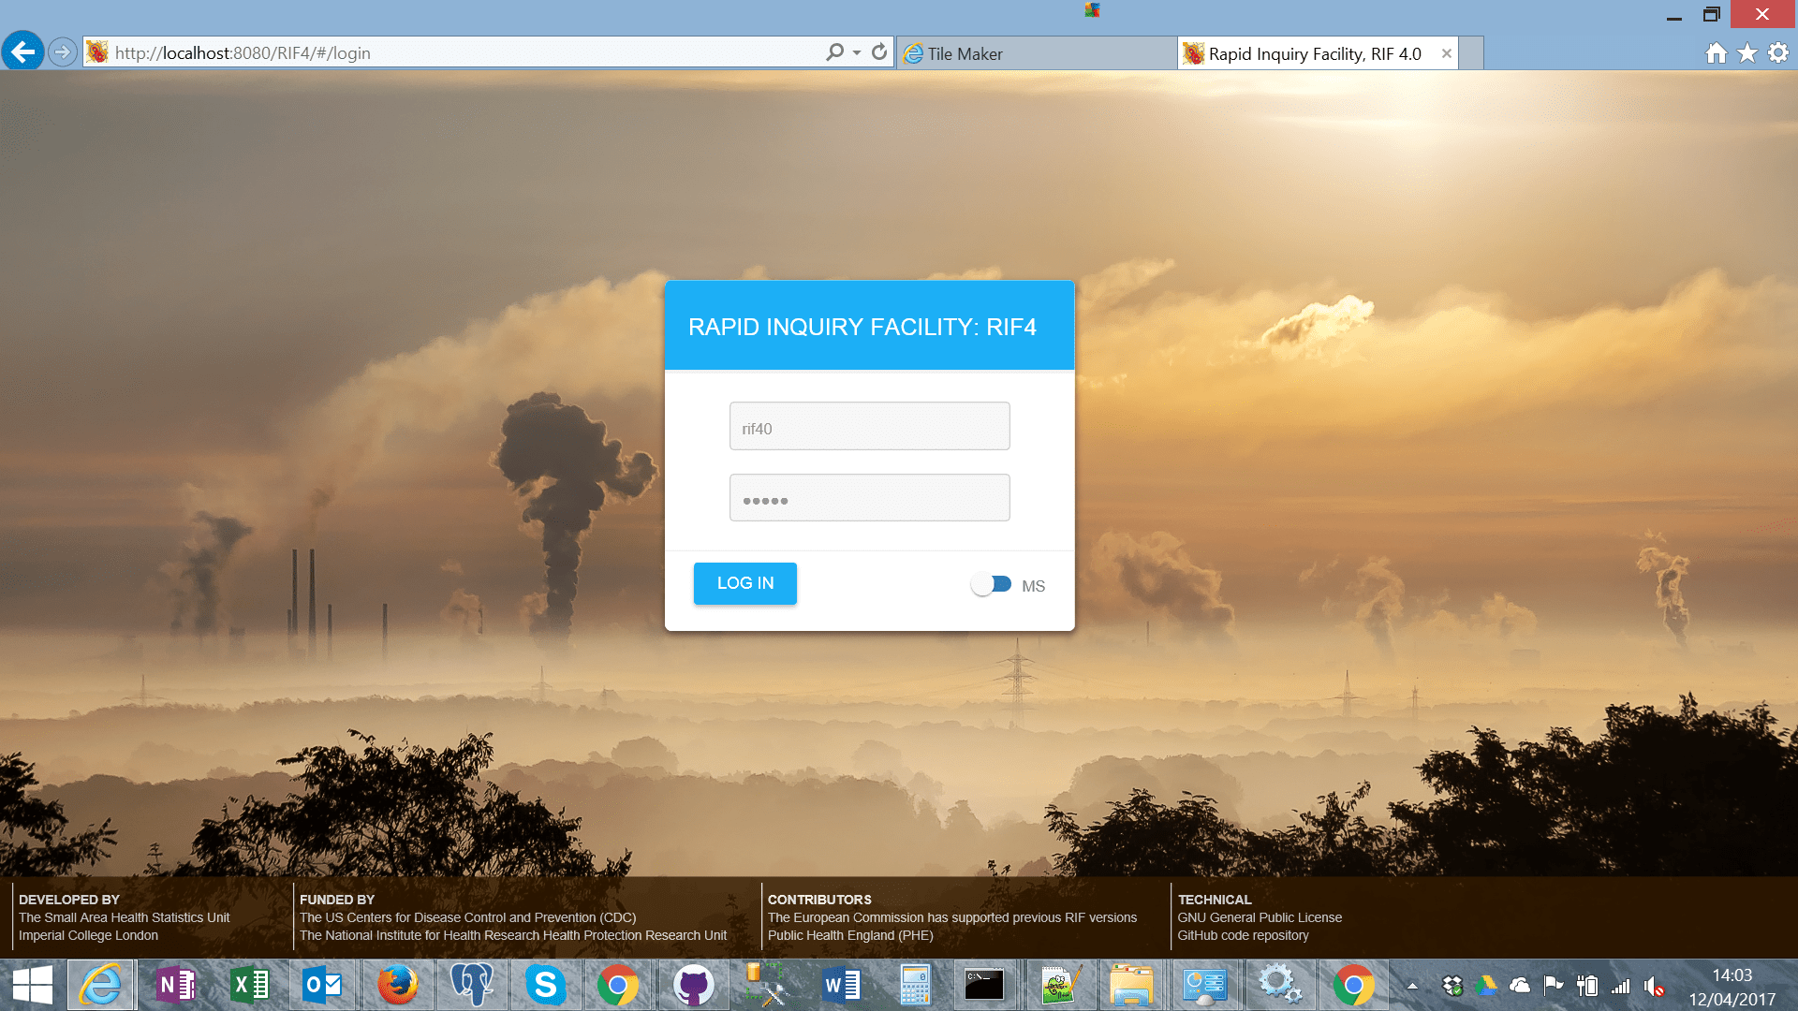Click Internet Explorer taskbar icon
Viewport: 1798px width, 1011px height.
point(101,985)
